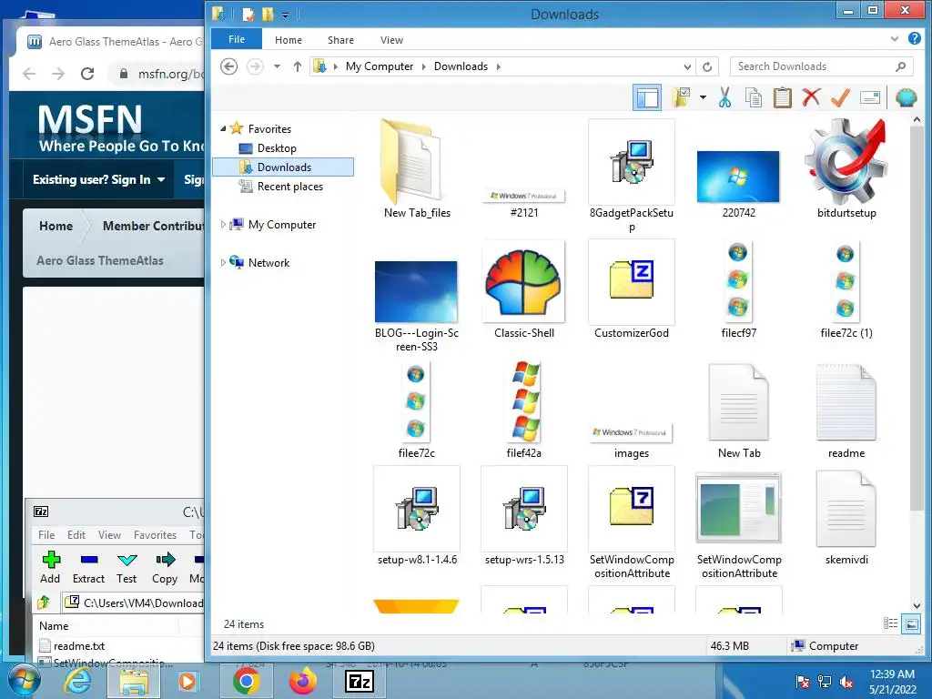Open Firefox from the taskbar
This screenshot has width=932, height=699.
click(303, 681)
